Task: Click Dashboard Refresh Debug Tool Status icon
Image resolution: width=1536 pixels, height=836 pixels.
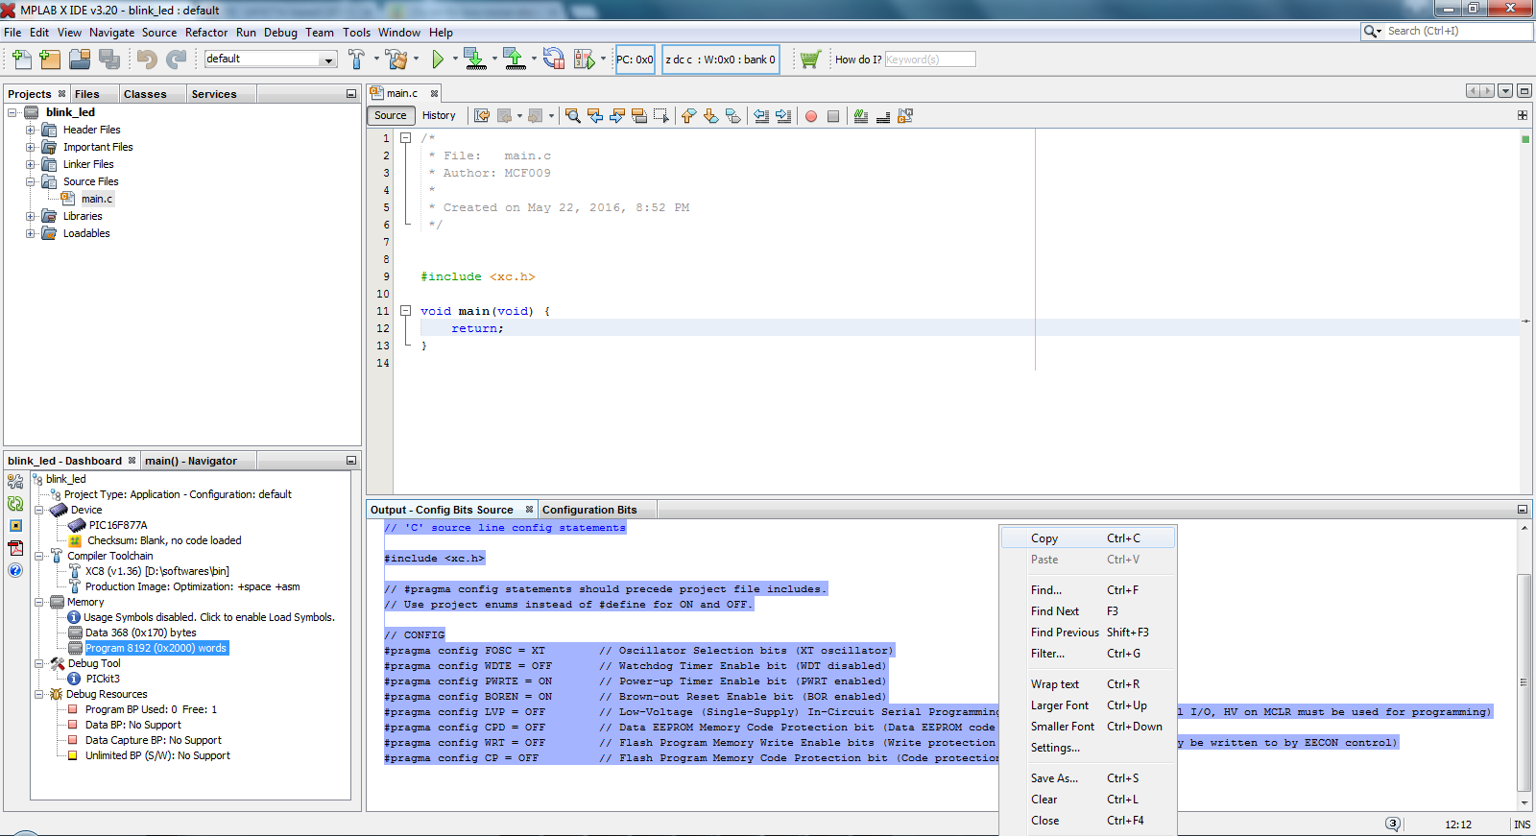Action: click(15, 504)
